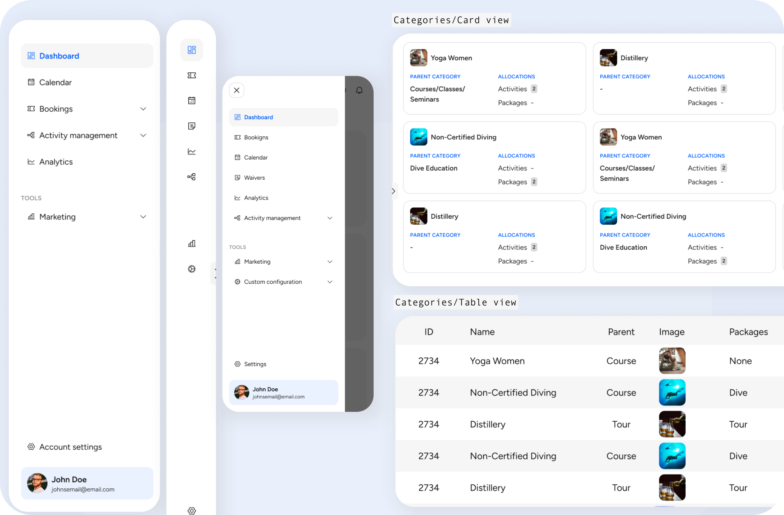This screenshot has width=784, height=515.
Task: Open the notification bell icon
Action: point(359,90)
